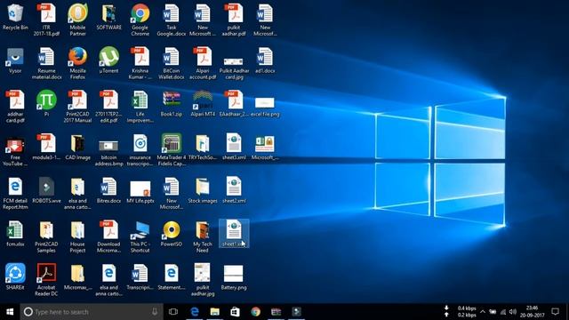569x320 pixels.
Task: Select the sheet3.xml file
Action: tap(234, 148)
